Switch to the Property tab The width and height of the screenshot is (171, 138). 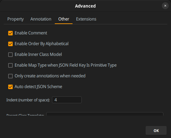(x=16, y=19)
